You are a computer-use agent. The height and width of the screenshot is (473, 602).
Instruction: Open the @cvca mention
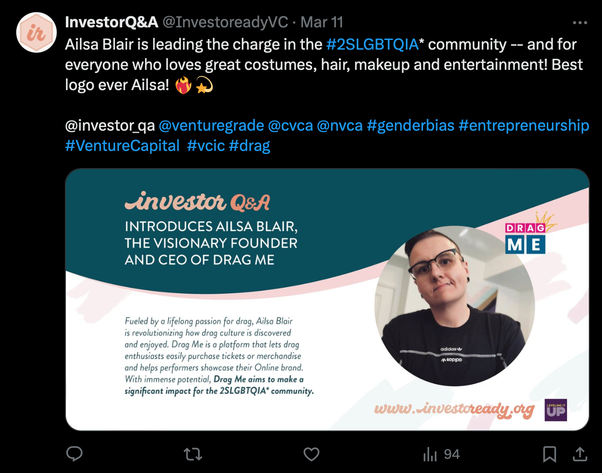point(290,126)
